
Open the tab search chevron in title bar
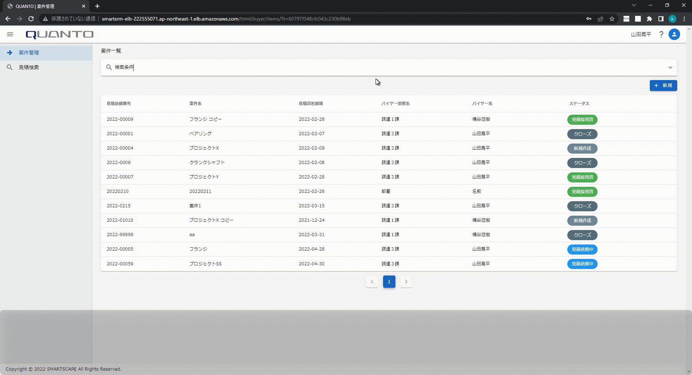[x=634, y=5]
